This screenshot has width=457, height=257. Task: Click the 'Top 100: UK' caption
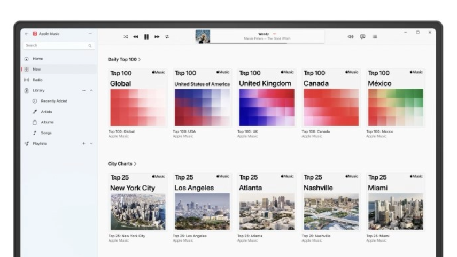pyautogui.click(x=247, y=131)
